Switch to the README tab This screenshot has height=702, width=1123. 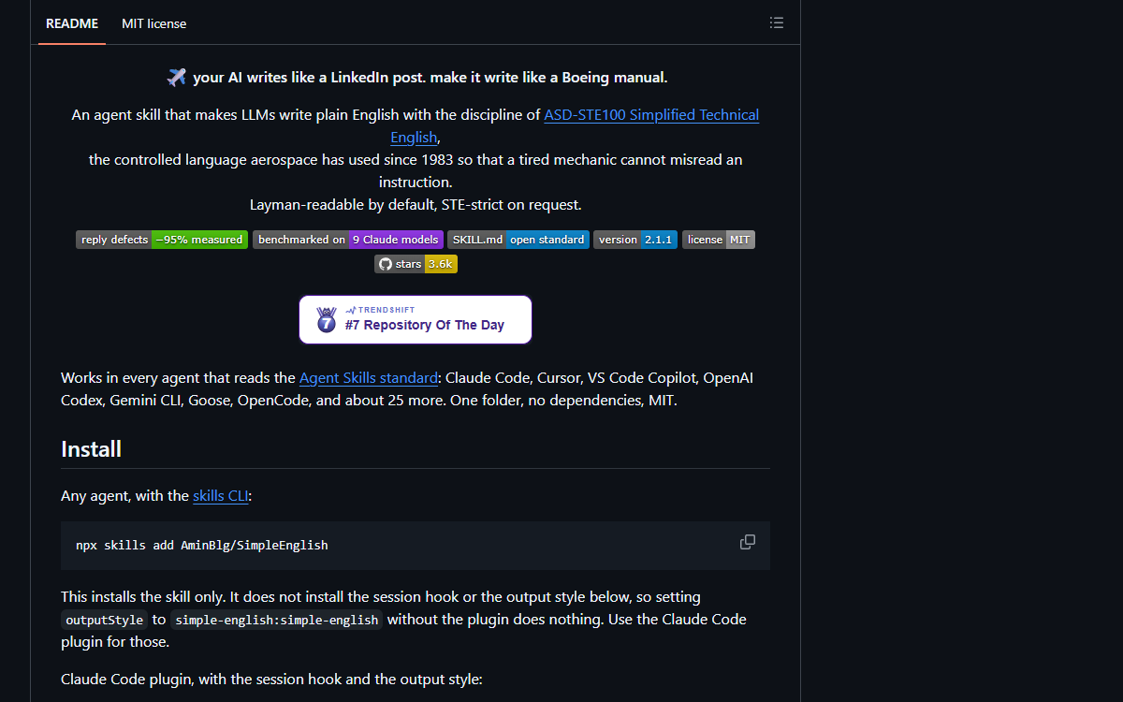click(x=72, y=23)
